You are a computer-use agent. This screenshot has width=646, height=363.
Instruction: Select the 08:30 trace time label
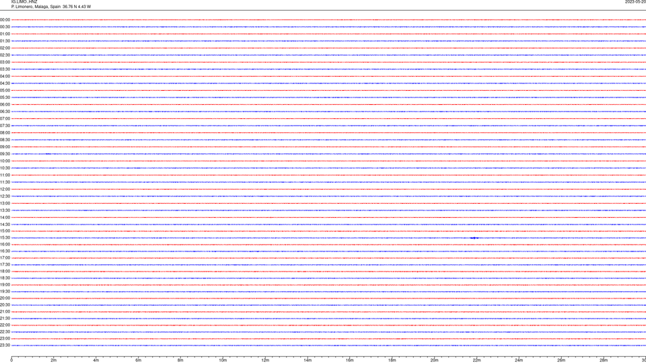5,140
